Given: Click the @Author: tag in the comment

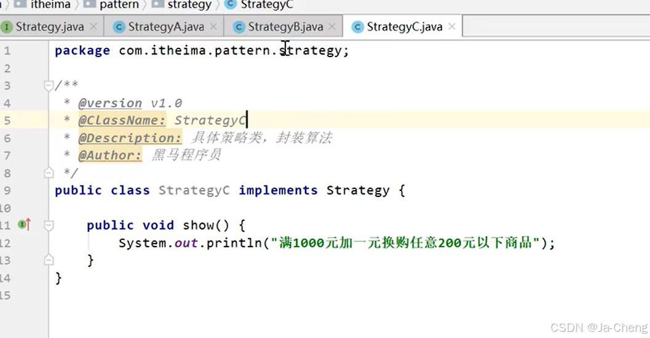Looking at the screenshot, I should [x=110, y=155].
